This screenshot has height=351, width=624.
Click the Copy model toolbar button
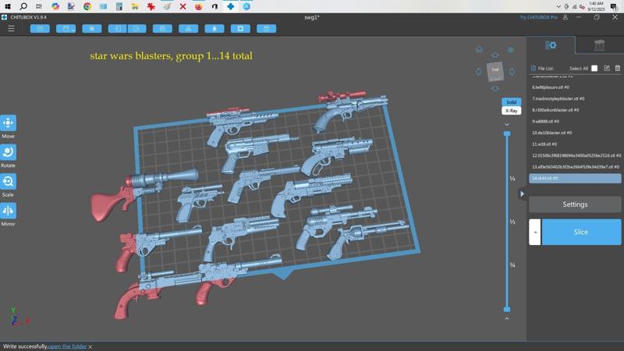162,29
